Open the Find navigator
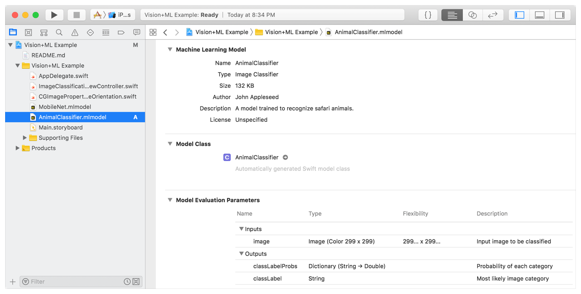This screenshot has width=581, height=294. (x=59, y=32)
